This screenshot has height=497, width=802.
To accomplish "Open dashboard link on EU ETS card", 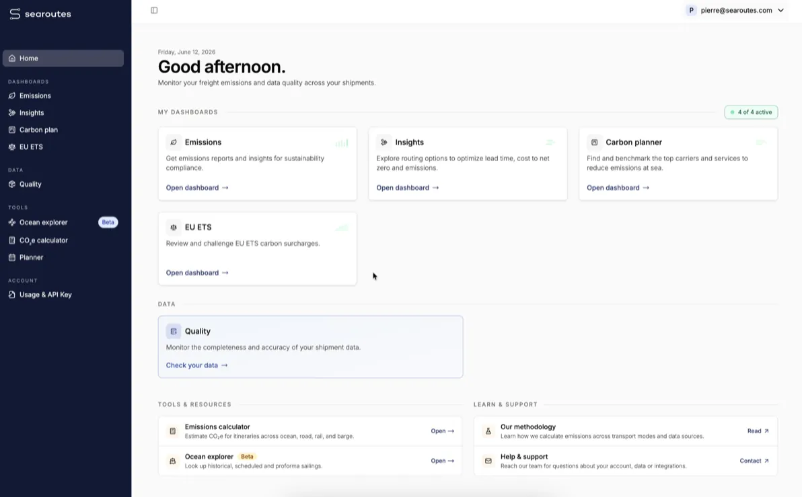I will 197,273.
